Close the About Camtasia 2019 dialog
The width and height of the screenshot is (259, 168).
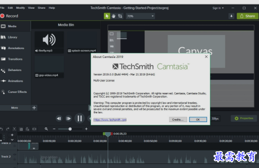point(206,57)
